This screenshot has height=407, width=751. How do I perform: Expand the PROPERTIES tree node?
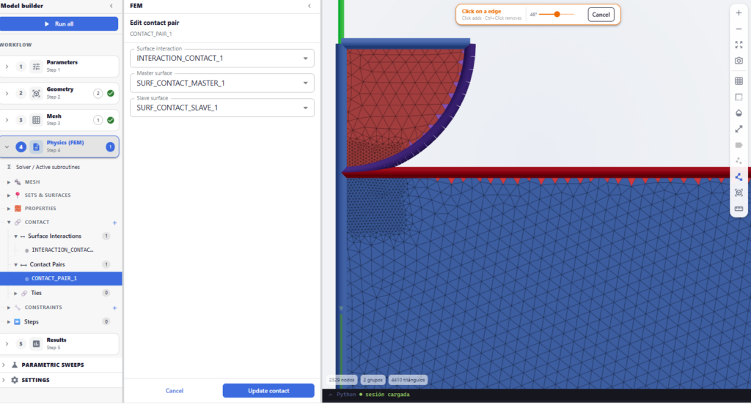[x=9, y=209]
